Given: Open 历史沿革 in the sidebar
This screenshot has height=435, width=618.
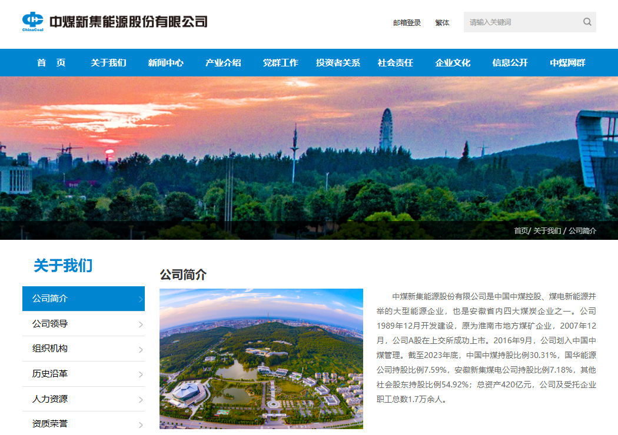Looking at the screenshot, I should pyautogui.click(x=84, y=374).
